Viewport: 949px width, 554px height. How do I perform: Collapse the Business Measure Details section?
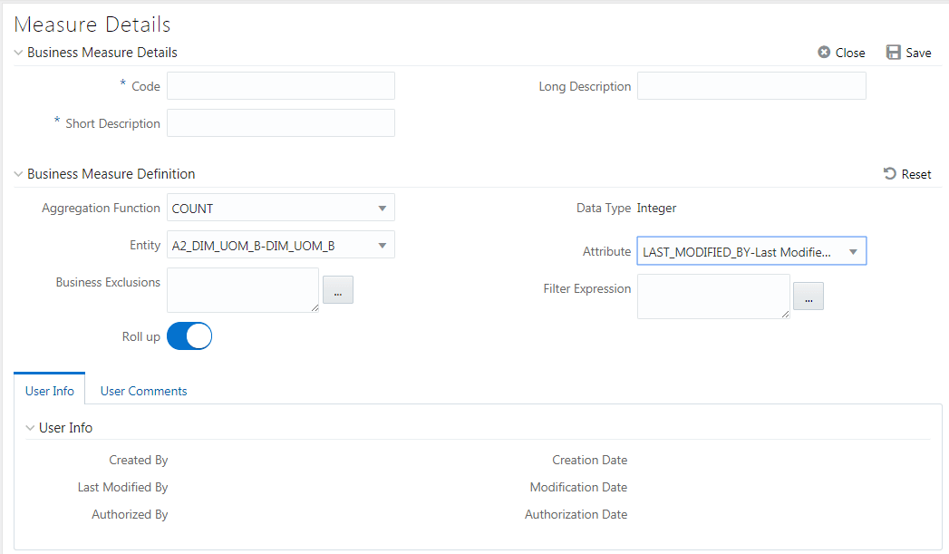tap(19, 53)
